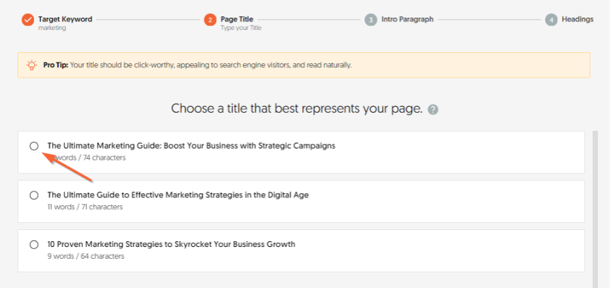Click the Pro Tip lightbulb icon
The image size is (611, 288).
point(31,65)
